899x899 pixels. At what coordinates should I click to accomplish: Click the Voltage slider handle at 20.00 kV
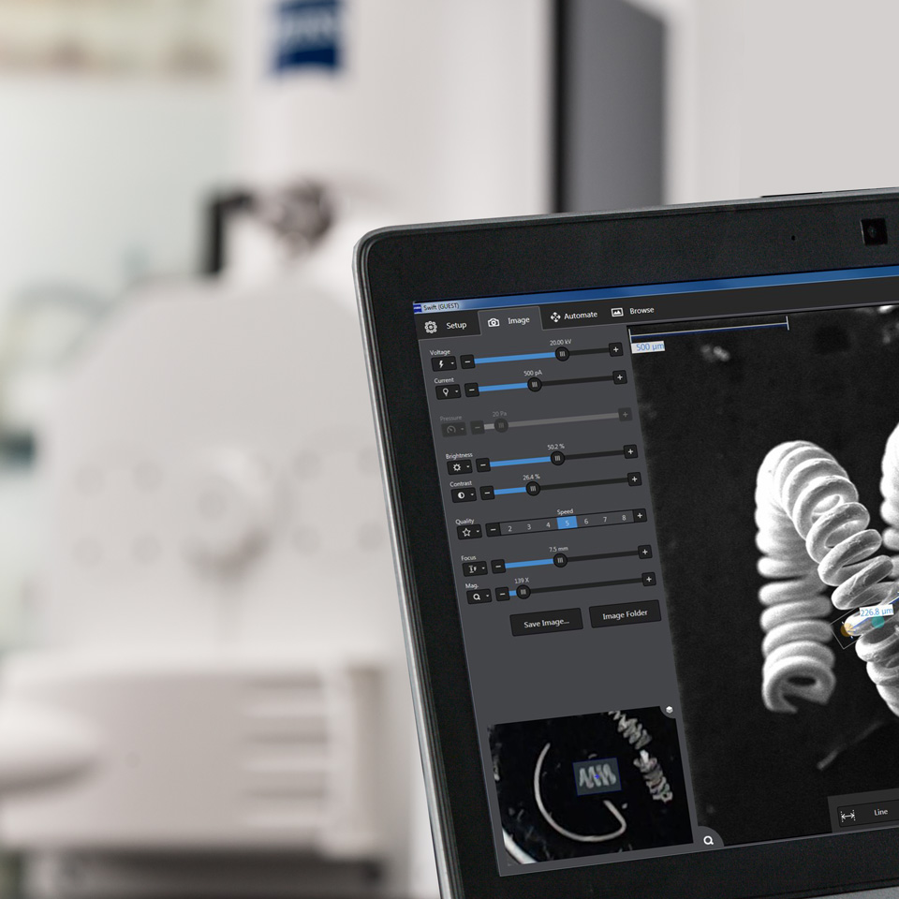(x=562, y=354)
